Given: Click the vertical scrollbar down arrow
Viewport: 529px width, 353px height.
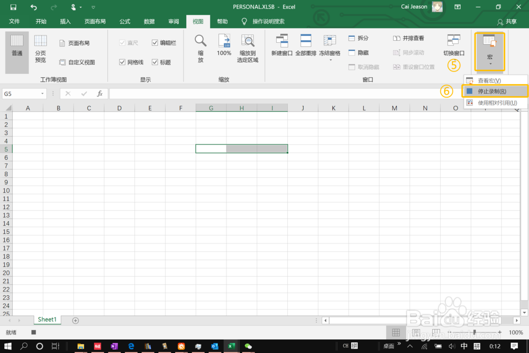Looking at the screenshot, I should 524,312.
